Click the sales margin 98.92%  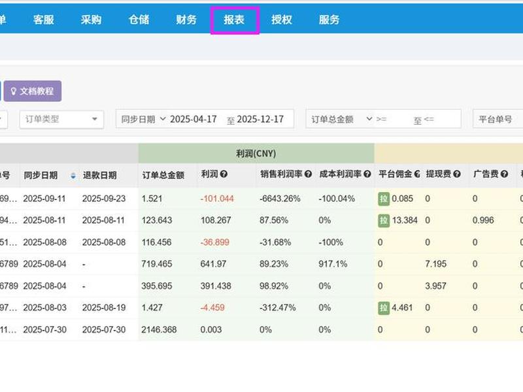(x=274, y=286)
